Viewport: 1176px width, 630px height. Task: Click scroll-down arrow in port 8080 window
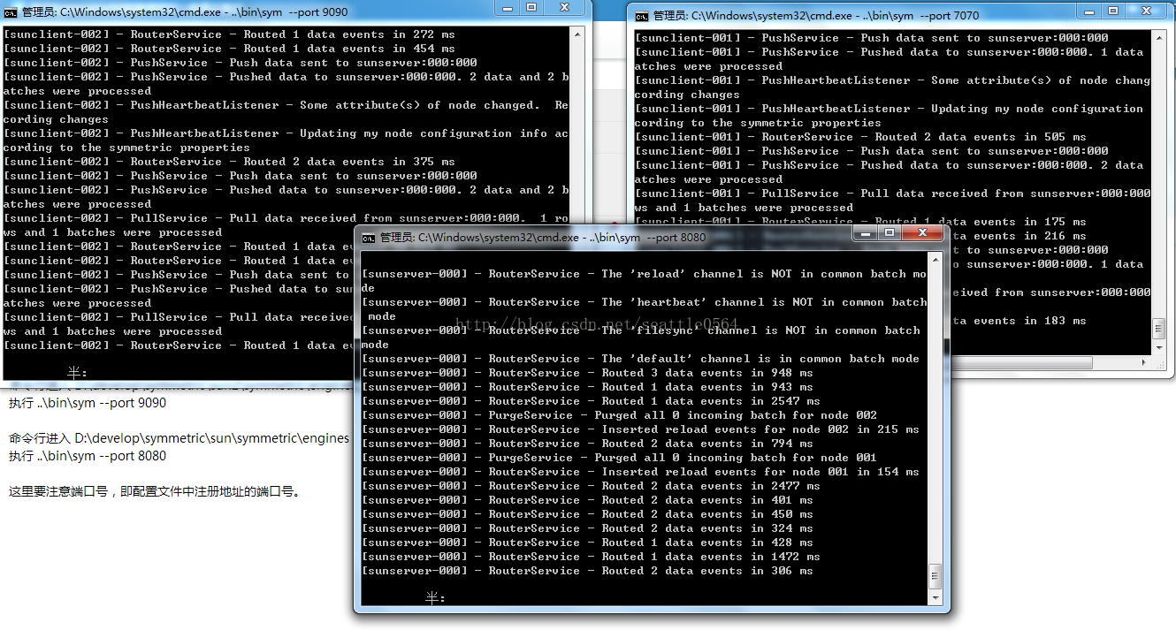(x=935, y=598)
